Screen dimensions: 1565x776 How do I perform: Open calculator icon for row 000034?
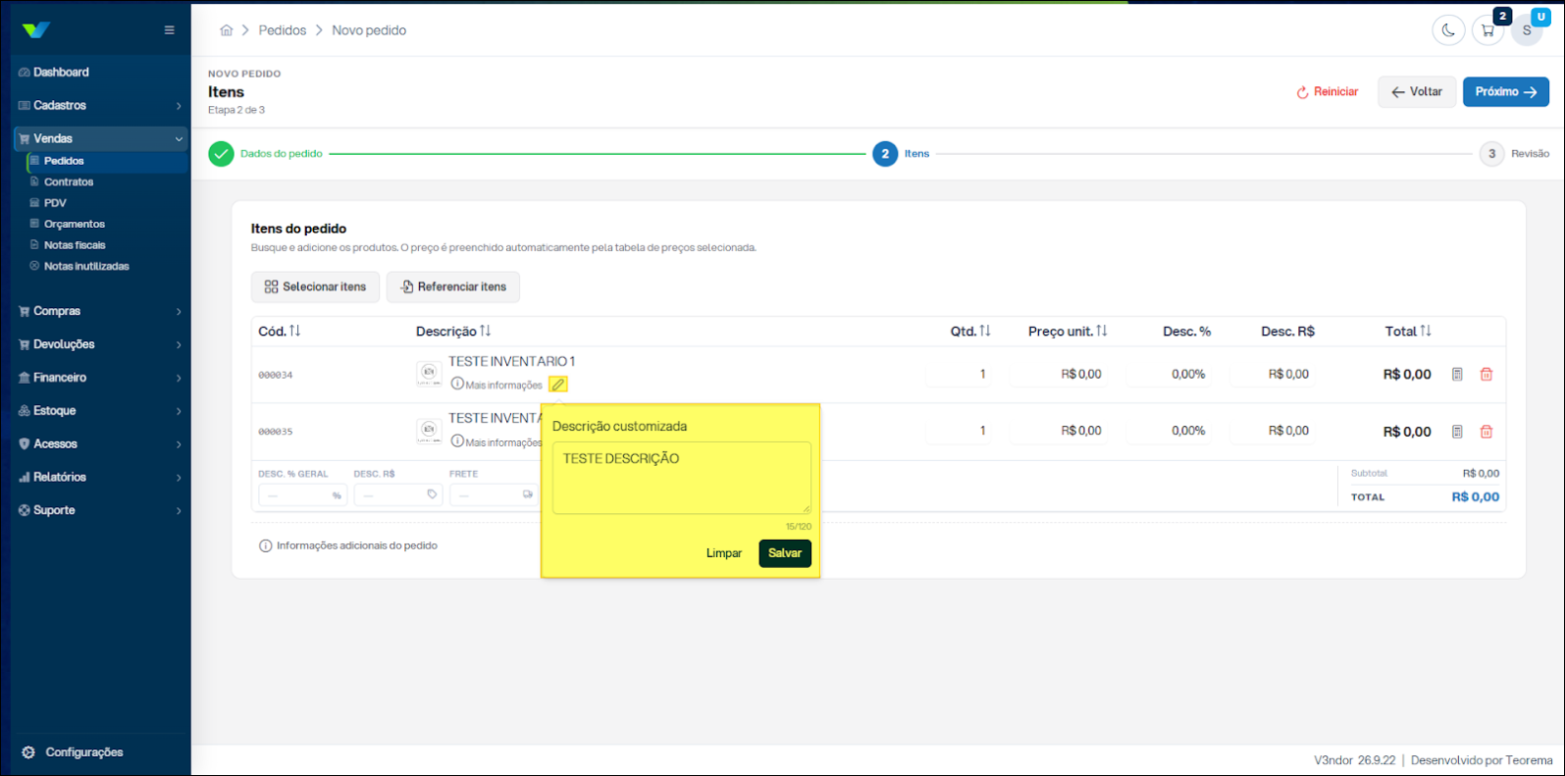tap(1457, 375)
